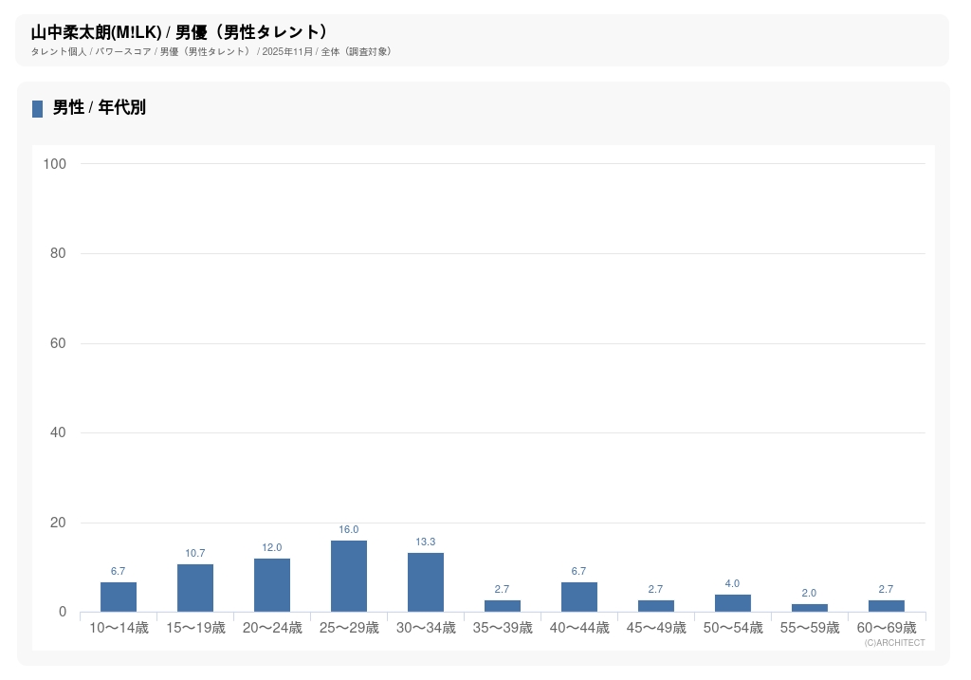The width and height of the screenshot is (971, 680).
Task: Click the breadcrumb text starting with タレント個人
Action: click(211, 52)
